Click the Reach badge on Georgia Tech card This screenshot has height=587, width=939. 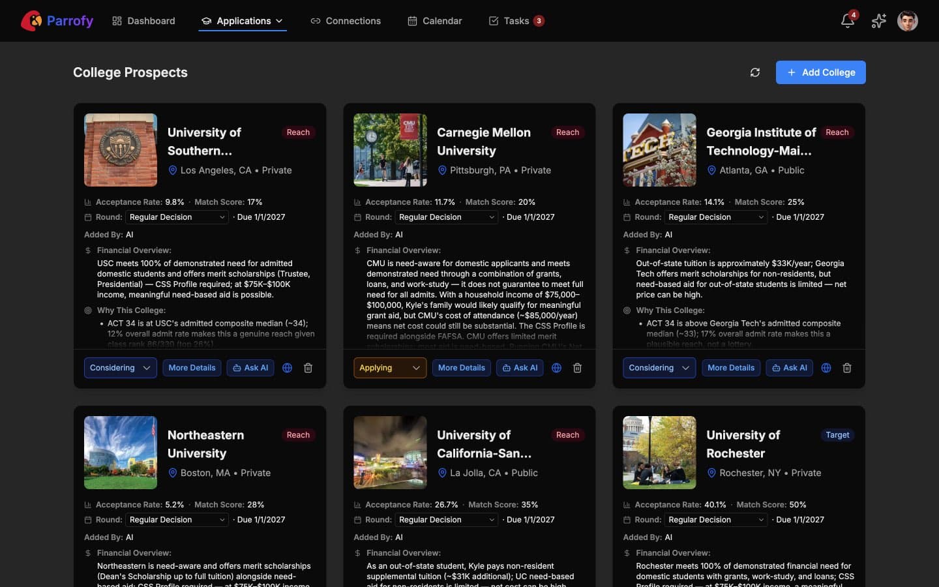pos(837,132)
